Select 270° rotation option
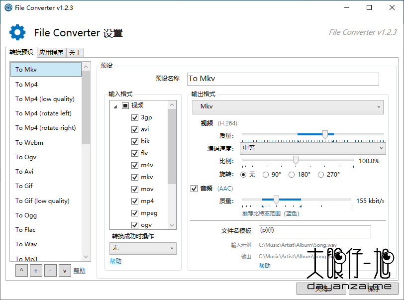404x300 pixels. click(321, 175)
